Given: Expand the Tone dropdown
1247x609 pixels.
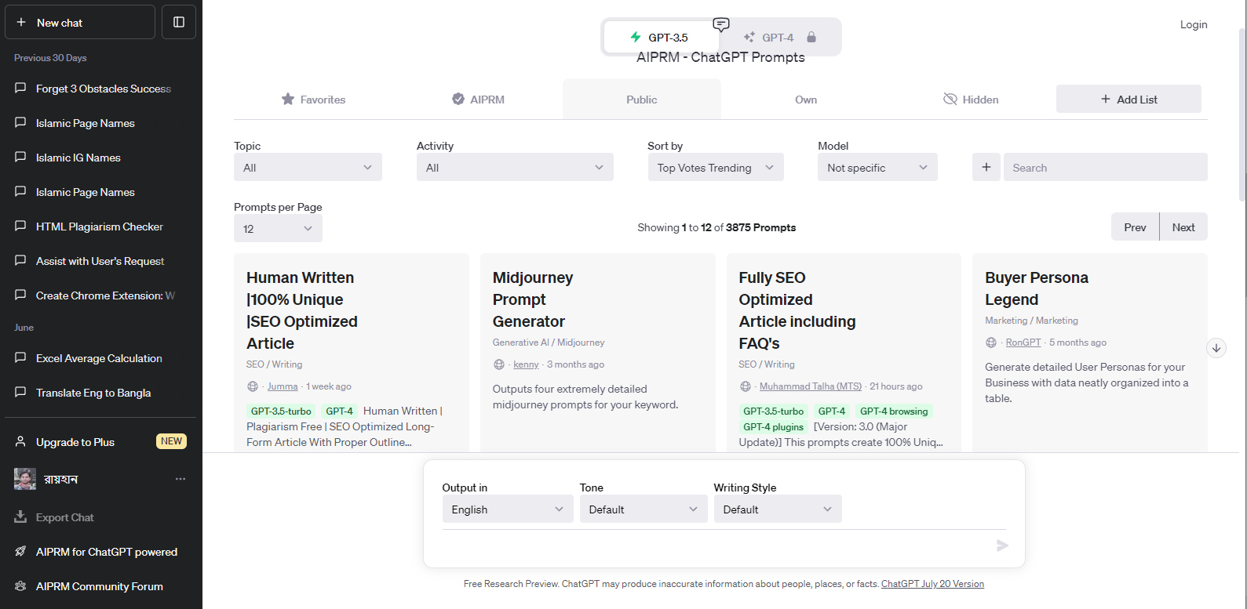Looking at the screenshot, I should pos(643,509).
